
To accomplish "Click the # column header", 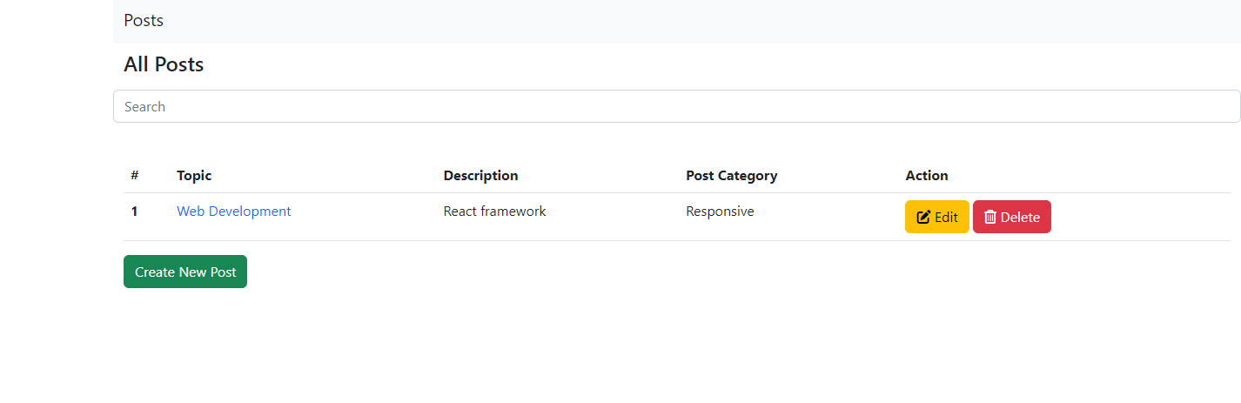I will 135,176.
